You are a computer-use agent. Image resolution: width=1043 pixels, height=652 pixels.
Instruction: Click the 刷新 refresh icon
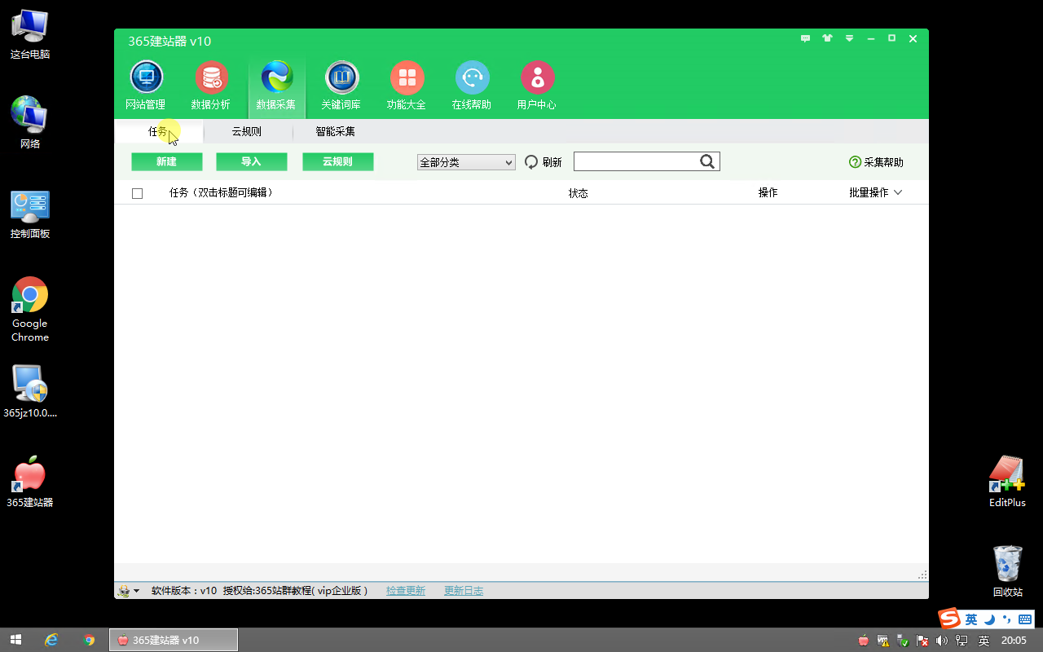531,162
